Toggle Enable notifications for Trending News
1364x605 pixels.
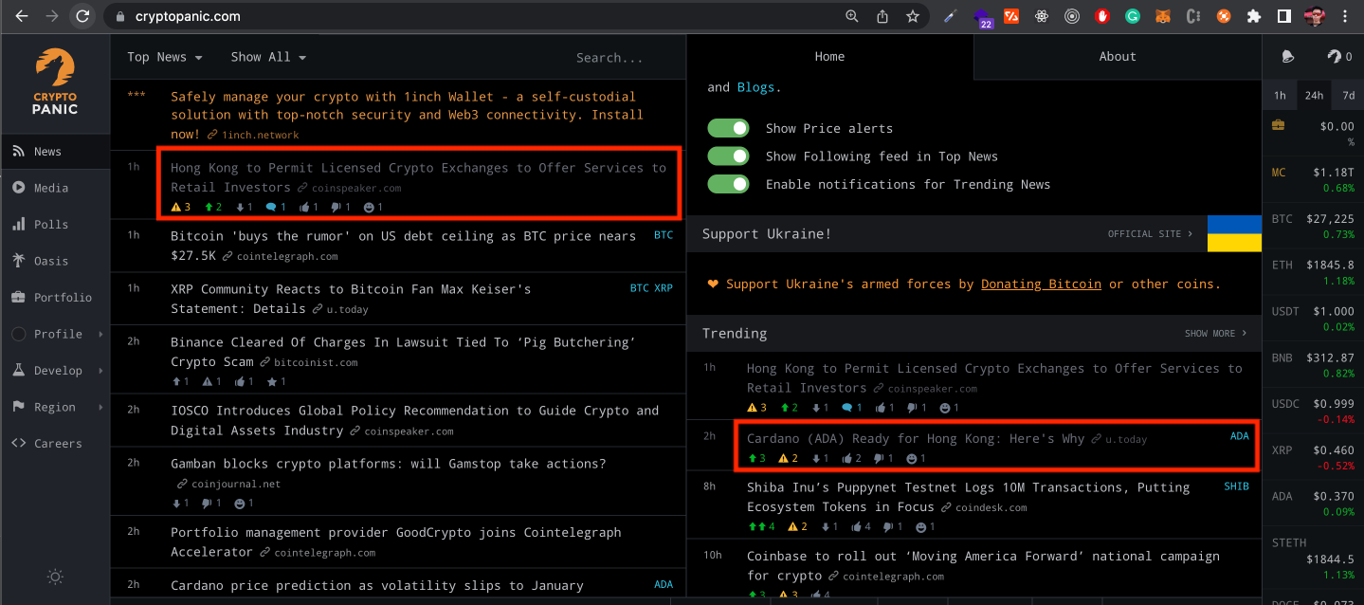(x=728, y=184)
